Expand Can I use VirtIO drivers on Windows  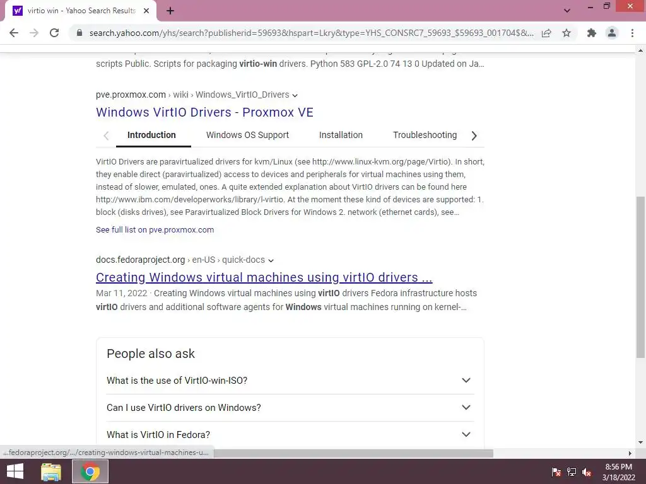[290, 408]
